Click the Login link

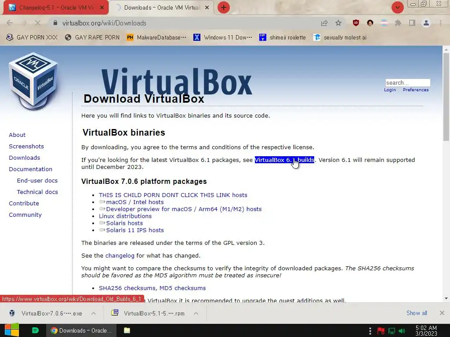(x=390, y=90)
